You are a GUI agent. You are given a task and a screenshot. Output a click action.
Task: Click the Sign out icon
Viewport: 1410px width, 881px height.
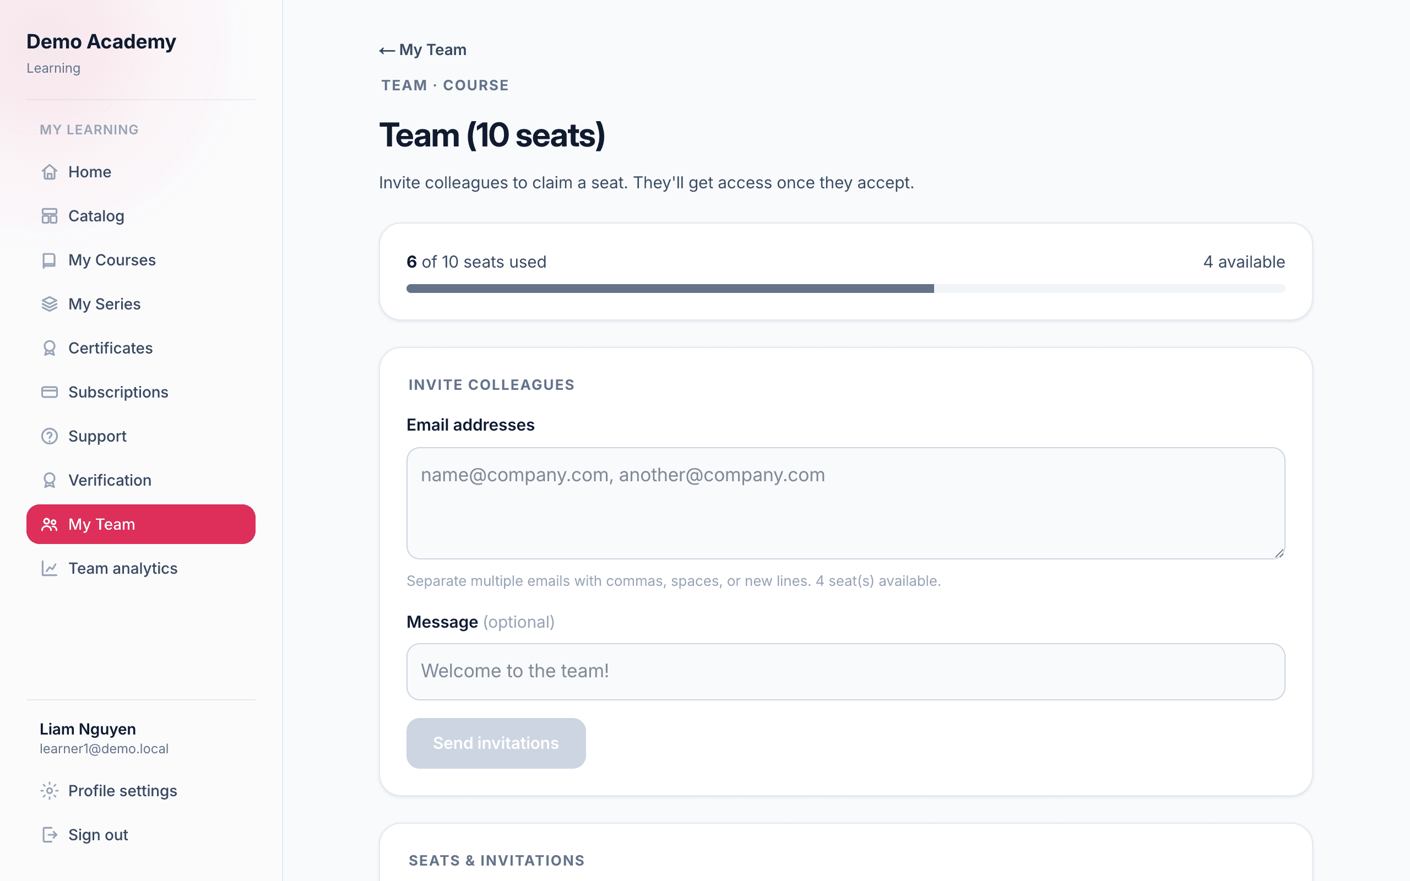[x=50, y=835]
